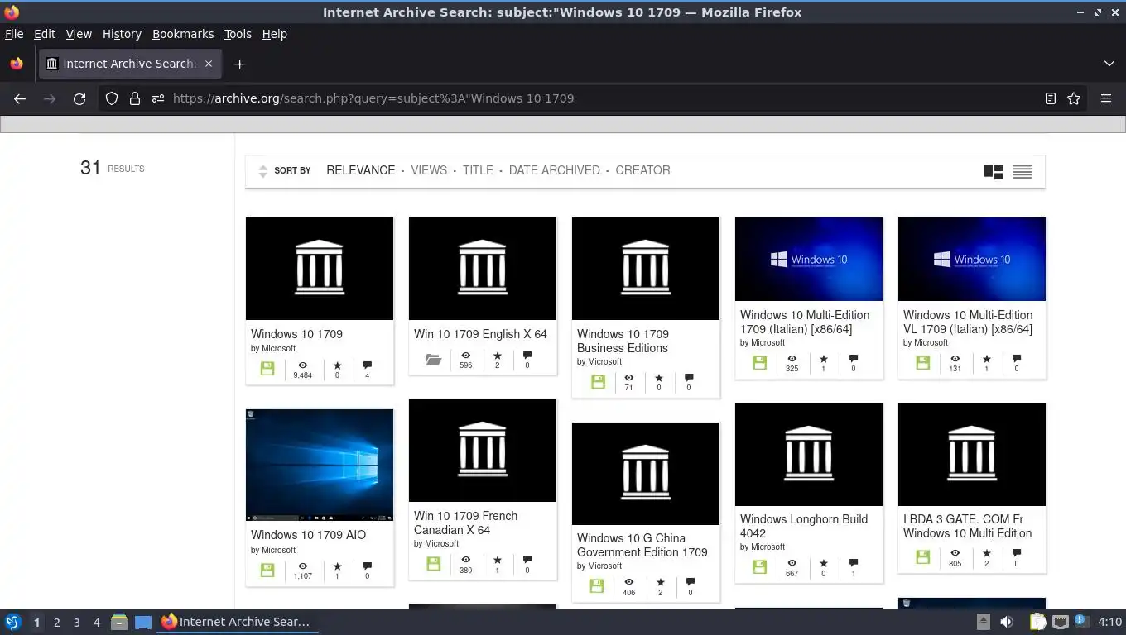The width and height of the screenshot is (1126, 635).
Task: Open file manager icon in taskbar
Action: (119, 622)
